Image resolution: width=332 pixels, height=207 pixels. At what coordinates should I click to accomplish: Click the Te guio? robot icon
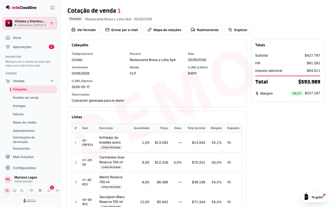tap(306, 197)
